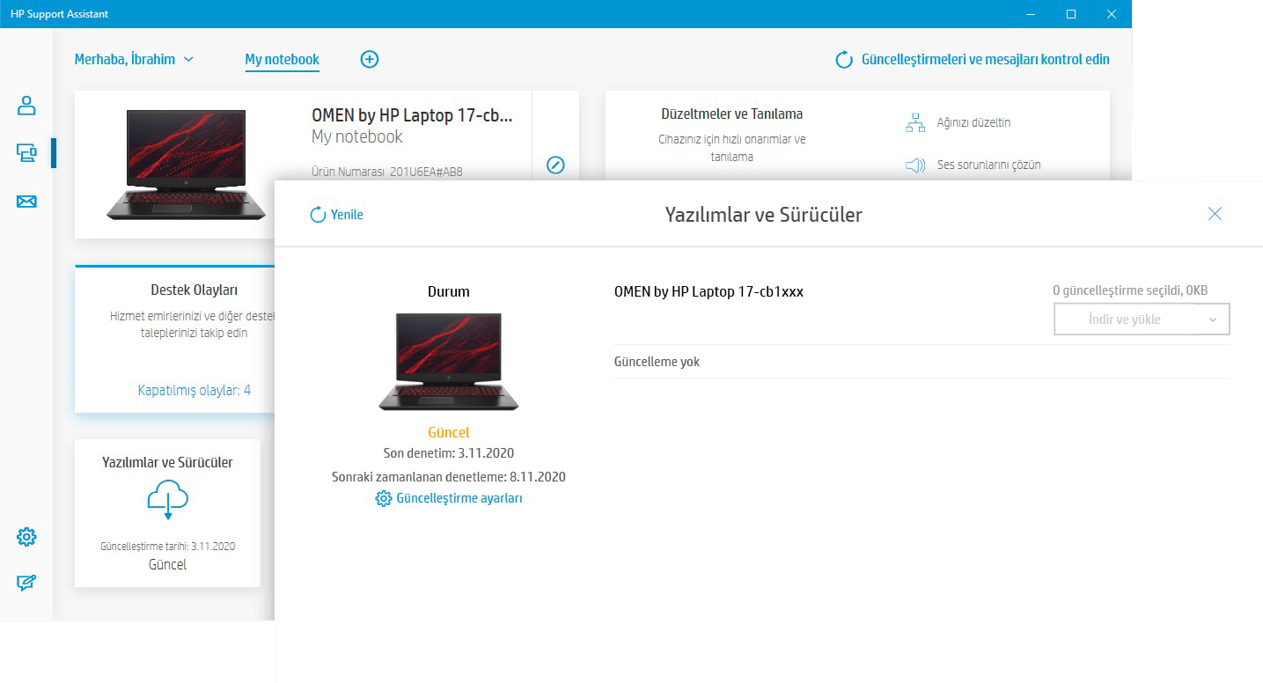Click the 'Ürün Numarası 201U6EA#AB8' text
Screen dimensions: 1263x683
(x=387, y=172)
